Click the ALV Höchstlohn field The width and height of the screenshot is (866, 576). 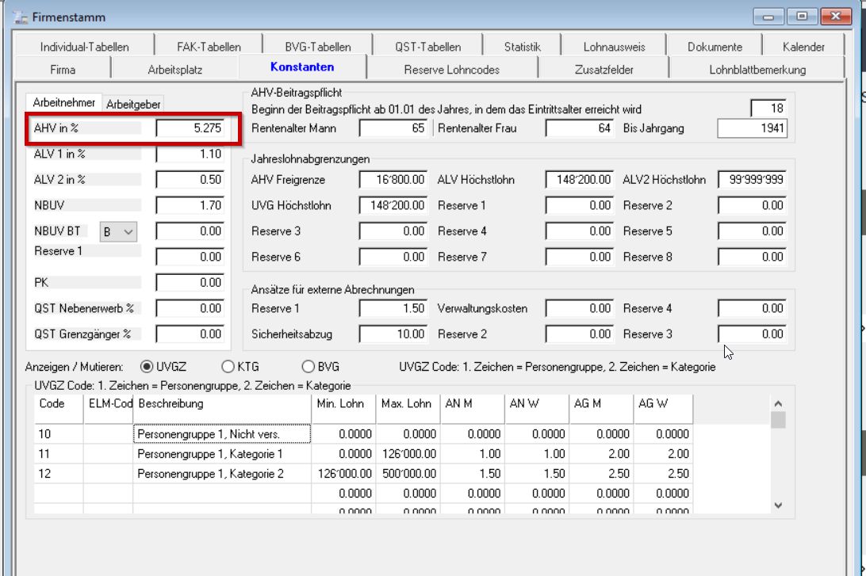(x=580, y=179)
